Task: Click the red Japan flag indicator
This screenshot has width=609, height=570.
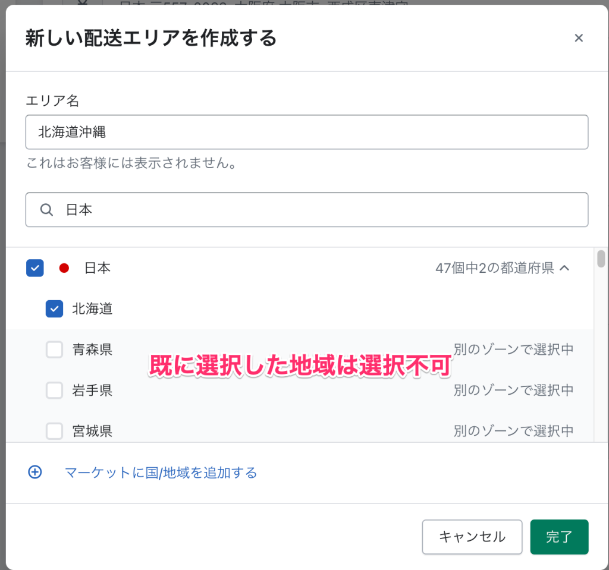Action: 64,268
